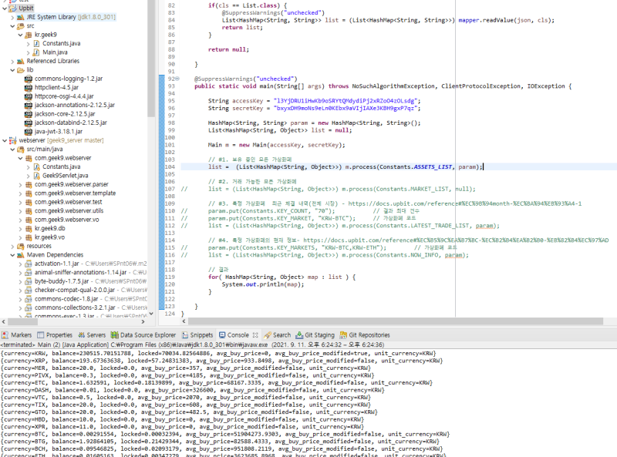The image size is (617, 457).
Task: Expand JRE System Library node
Action: pyautogui.click(x=12, y=17)
